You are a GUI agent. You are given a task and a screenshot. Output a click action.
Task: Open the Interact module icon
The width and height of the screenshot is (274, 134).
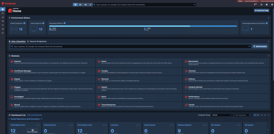point(12,62)
